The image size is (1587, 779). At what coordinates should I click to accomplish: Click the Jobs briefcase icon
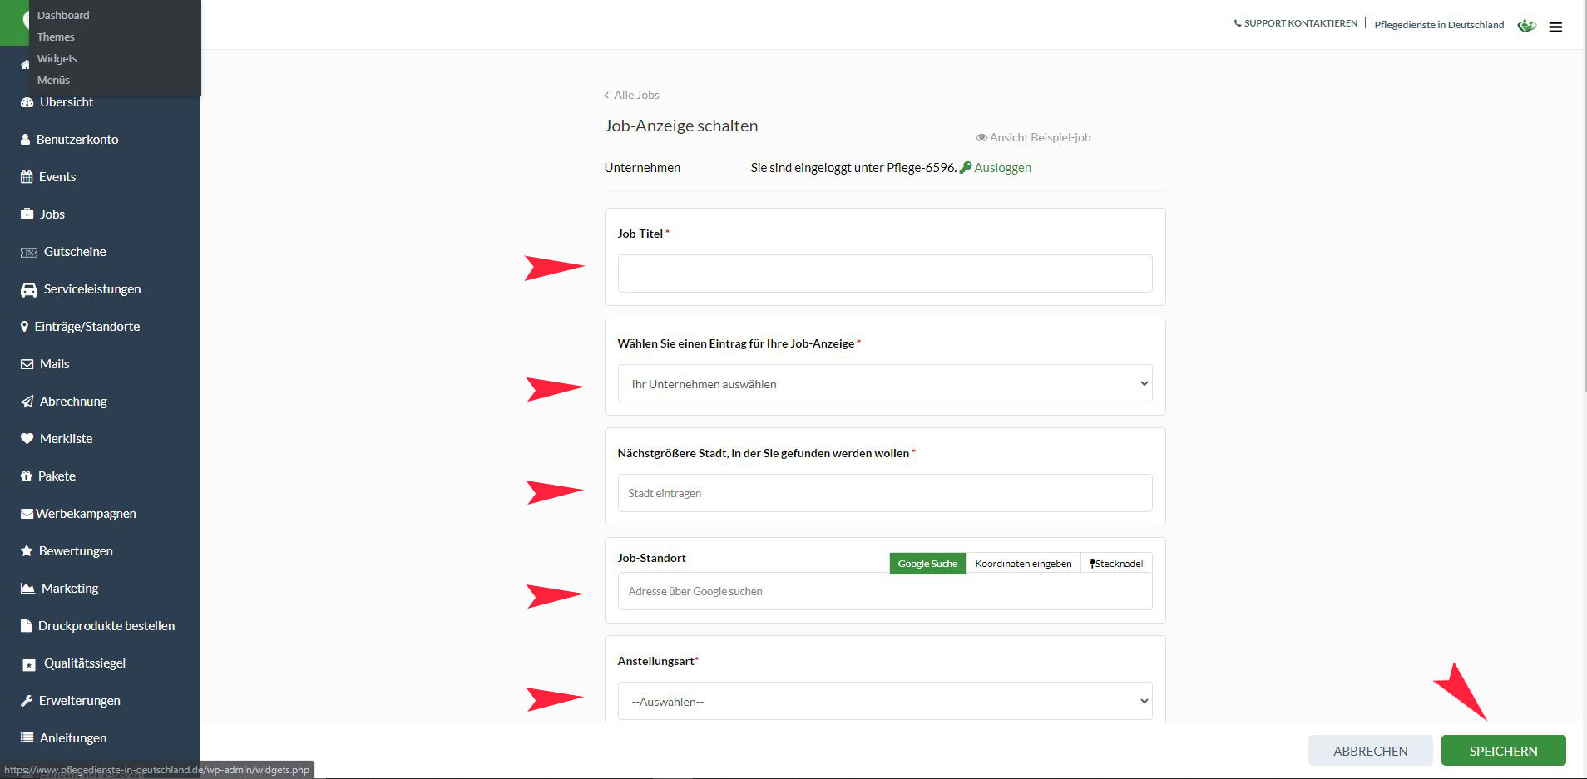pos(27,214)
